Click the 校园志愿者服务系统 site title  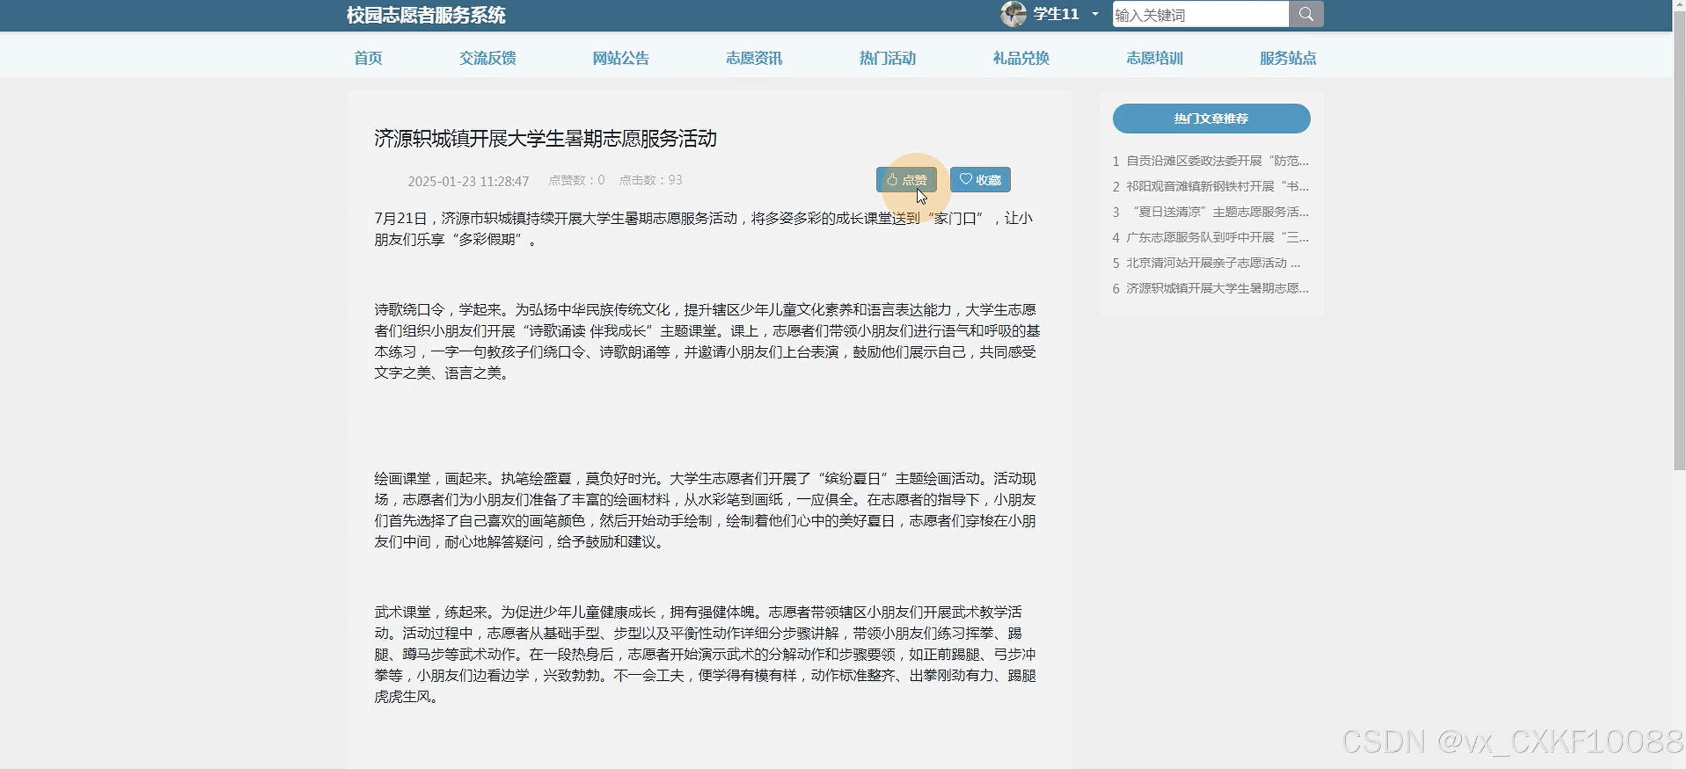click(x=425, y=15)
